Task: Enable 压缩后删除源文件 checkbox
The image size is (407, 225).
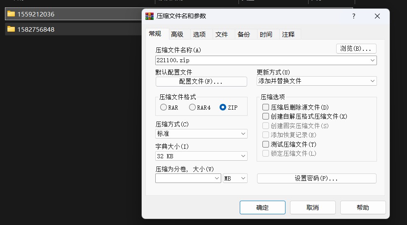Action: click(x=266, y=107)
